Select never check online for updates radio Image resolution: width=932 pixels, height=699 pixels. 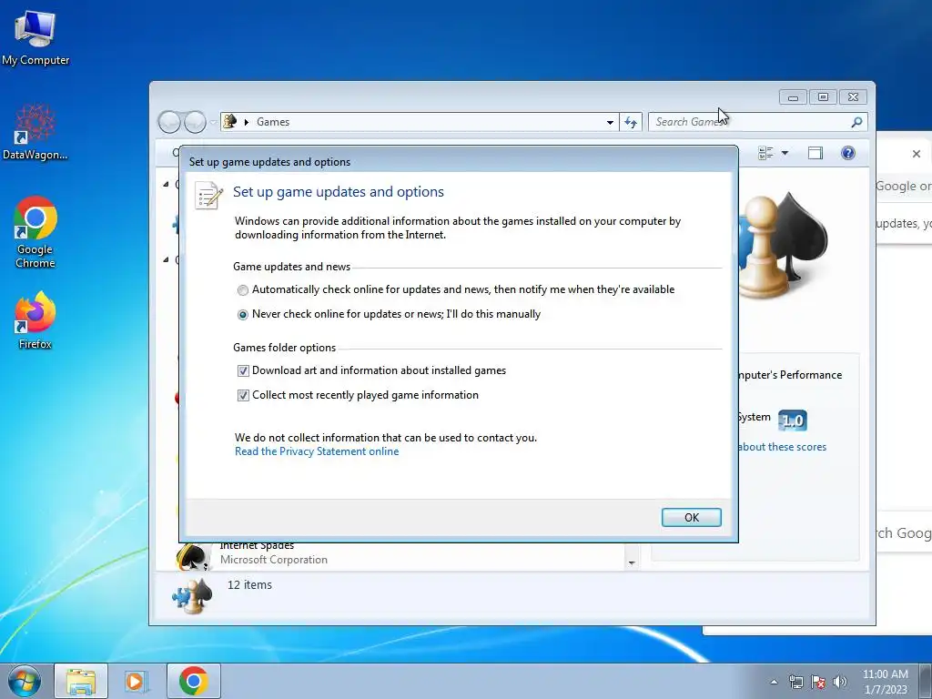pyautogui.click(x=242, y=314)
